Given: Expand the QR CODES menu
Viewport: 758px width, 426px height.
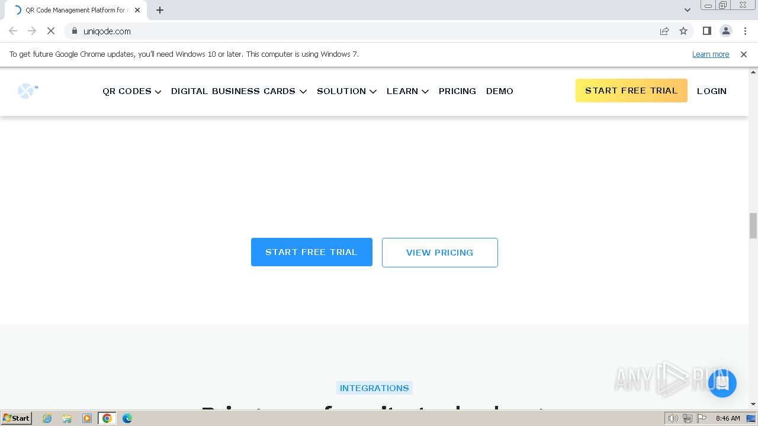Looking at the screenshot, I should tap(131, 91).
